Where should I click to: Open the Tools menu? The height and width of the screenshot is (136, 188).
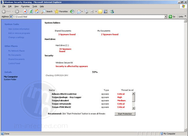click(35, 6)
